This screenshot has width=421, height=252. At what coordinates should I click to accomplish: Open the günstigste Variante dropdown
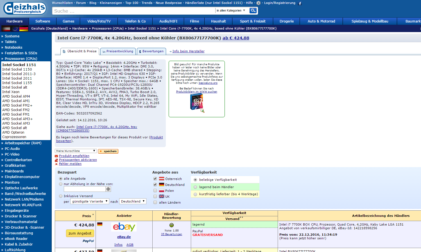tap(90, 201)
